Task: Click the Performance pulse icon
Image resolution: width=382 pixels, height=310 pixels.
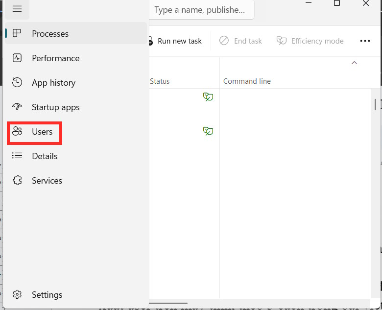Action: click(x=17, y=58)
